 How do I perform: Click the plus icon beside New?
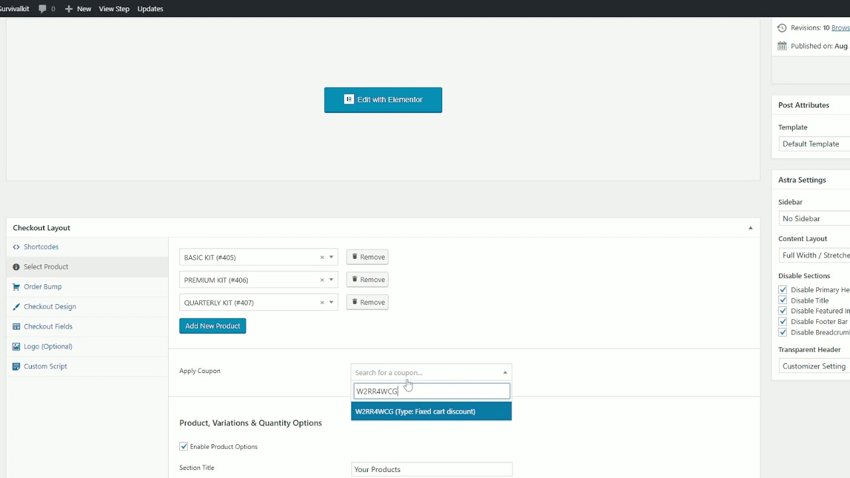[x=68, y=9]
